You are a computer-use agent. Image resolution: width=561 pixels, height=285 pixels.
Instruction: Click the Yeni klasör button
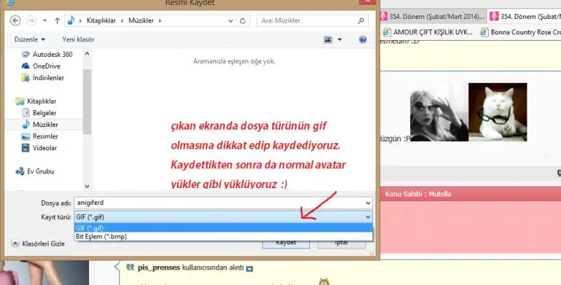tap(78, 40)
